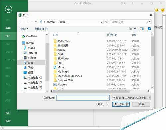Click the navigation pane scrollbar thumb
This screenshot has width=166, height=130.
pos(47,62)
